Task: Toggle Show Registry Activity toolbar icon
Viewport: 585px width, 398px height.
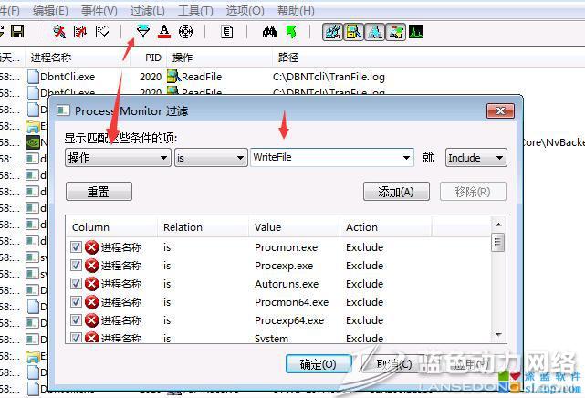Action: coord(332,32)
